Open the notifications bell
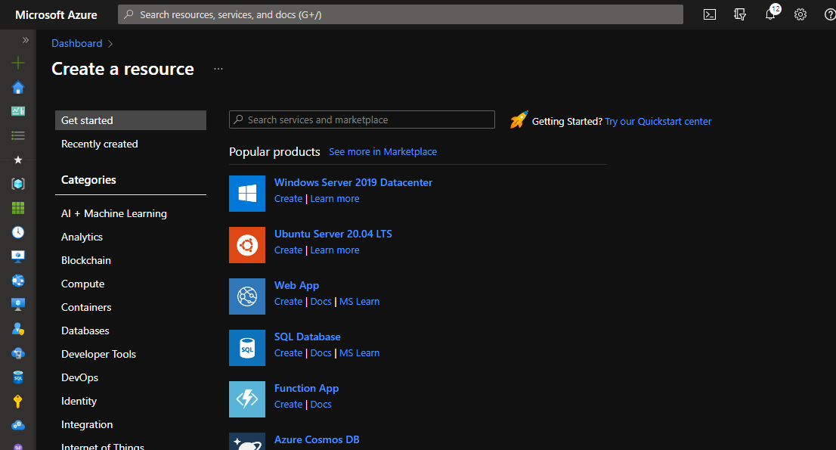This screenshot has width=836, height=450. tap(770, 14)
